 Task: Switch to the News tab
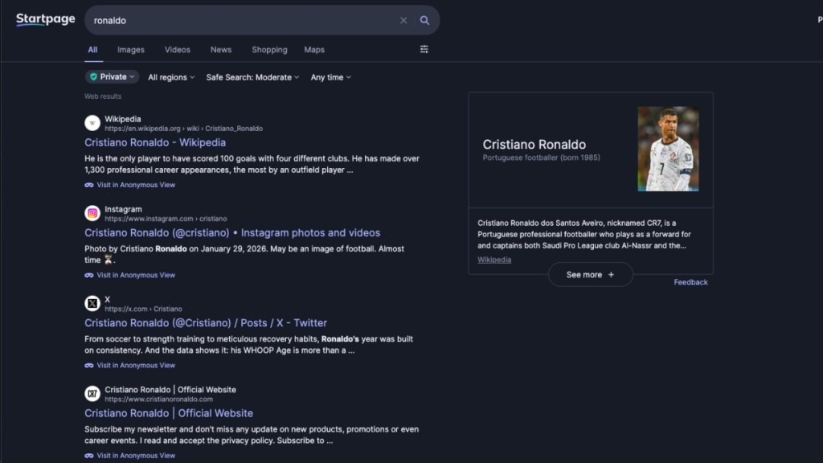pos(220,49)
